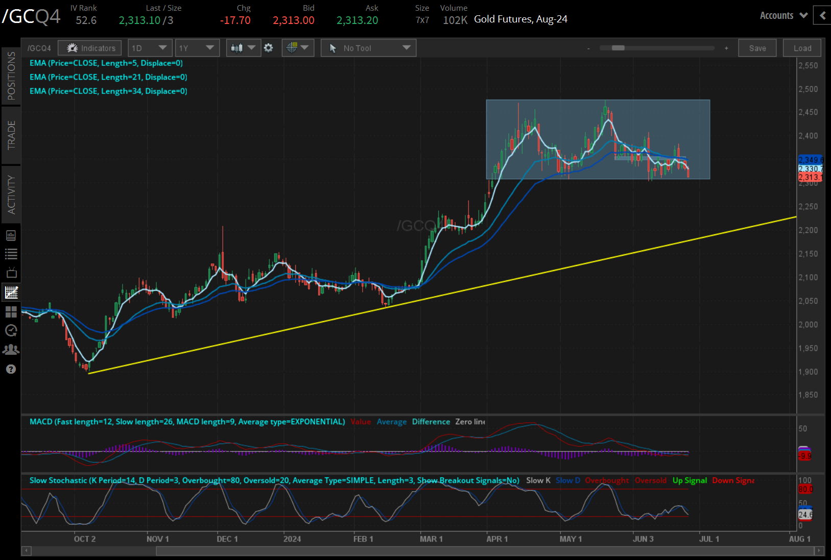Image resolution: width=831 pixels, height=560 pixels.
Task: Click the list view sidebar icon
Action: point(11,254)
